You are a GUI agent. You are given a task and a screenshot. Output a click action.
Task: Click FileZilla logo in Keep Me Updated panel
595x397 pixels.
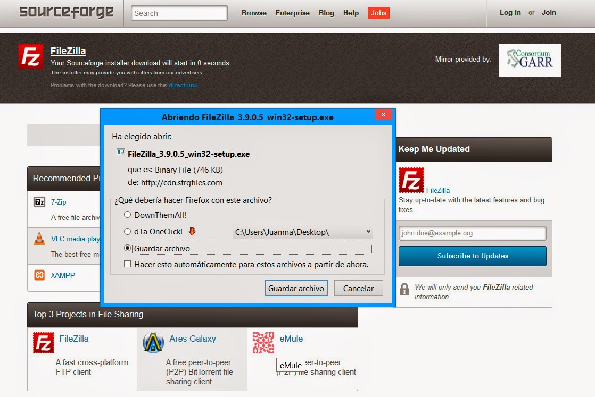pyautogui.click(x=411, y=180)
